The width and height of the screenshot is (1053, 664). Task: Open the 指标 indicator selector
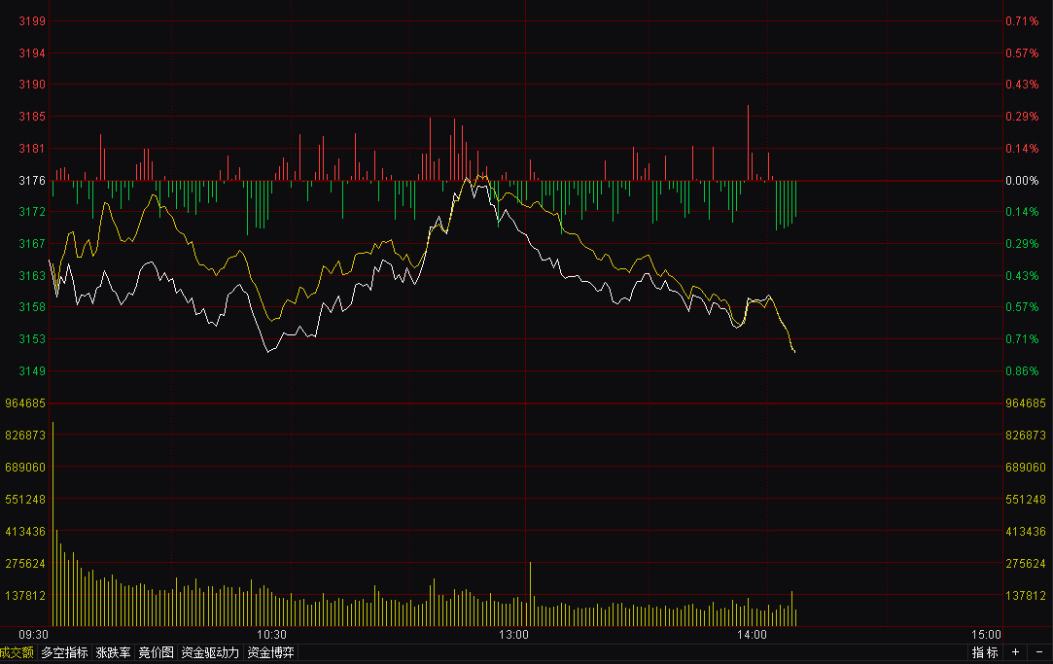click(985, 652)
